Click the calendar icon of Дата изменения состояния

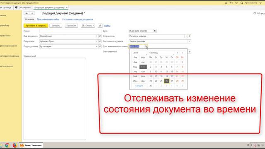click(x=146, y=46)
